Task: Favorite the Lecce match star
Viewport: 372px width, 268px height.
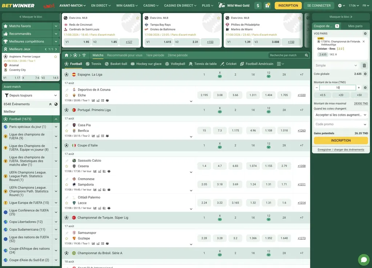Action: pos(67,203)
